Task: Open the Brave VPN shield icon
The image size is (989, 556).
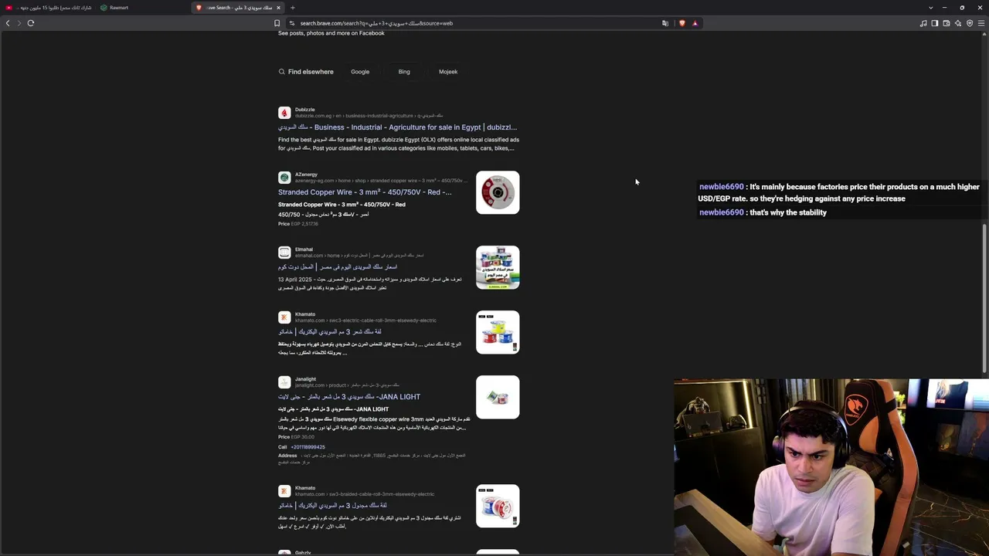Action: tap(970, 23)
